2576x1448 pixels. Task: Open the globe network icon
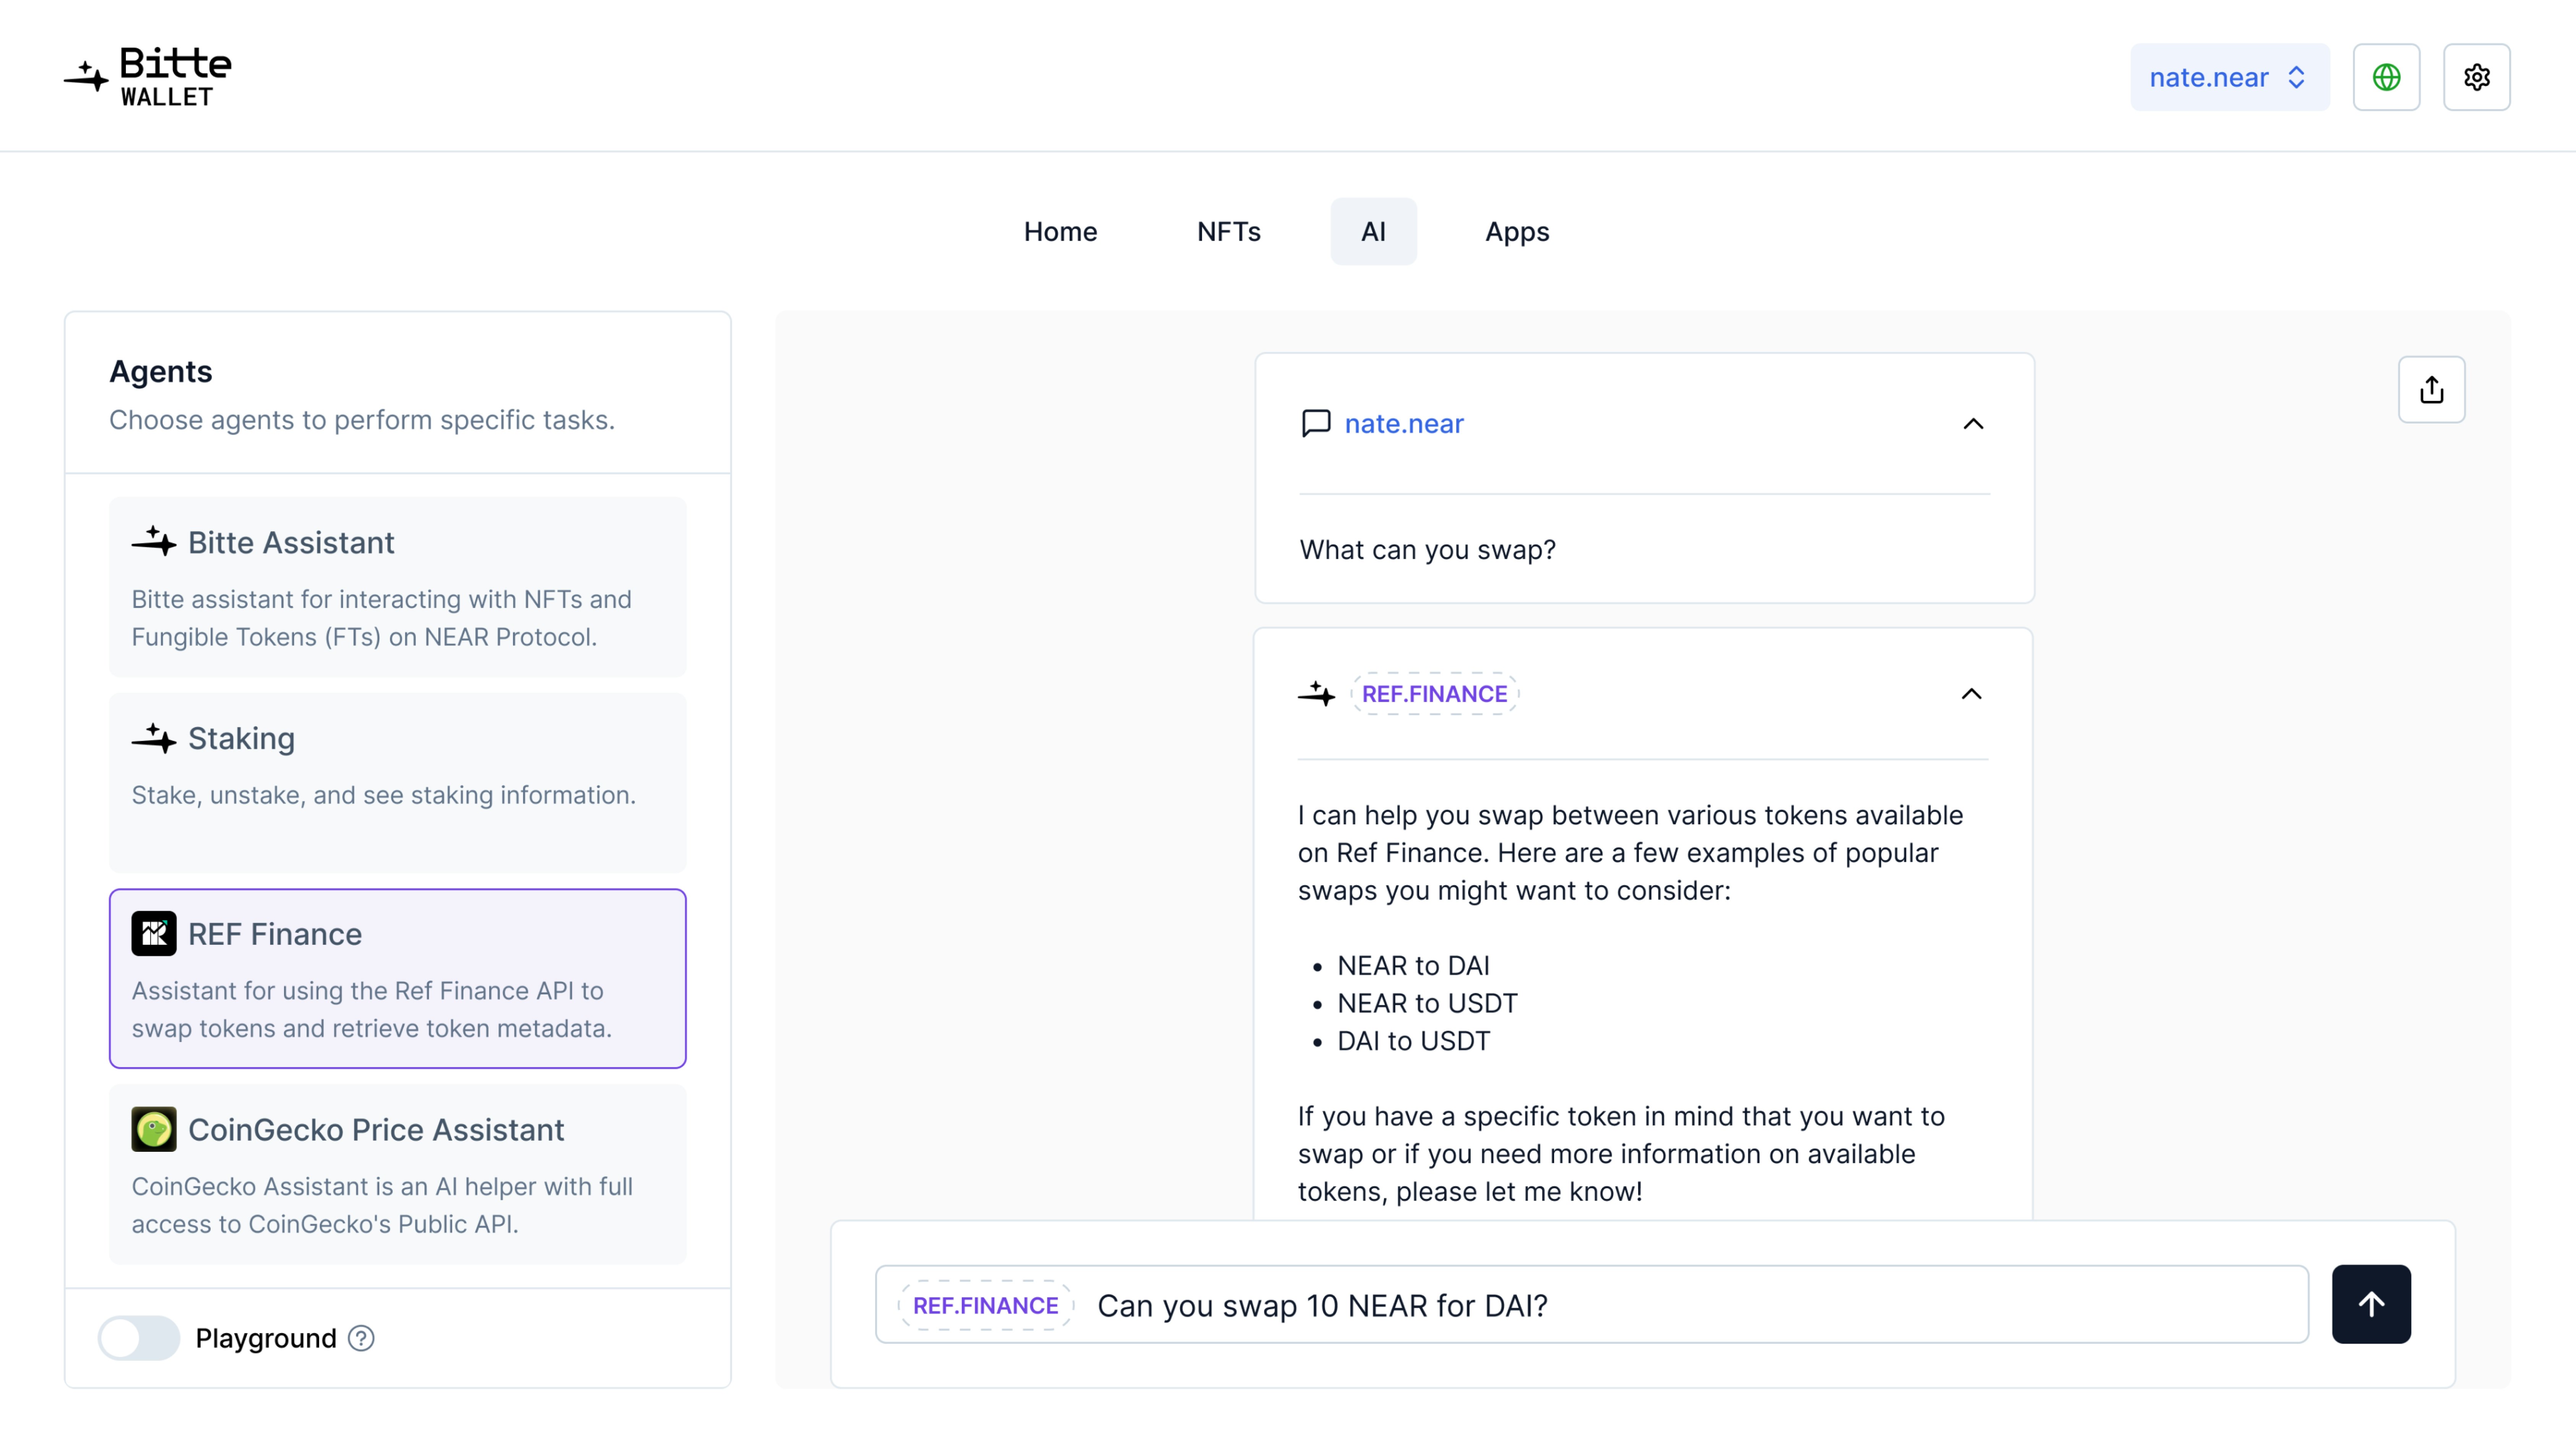pos(2386,77)
